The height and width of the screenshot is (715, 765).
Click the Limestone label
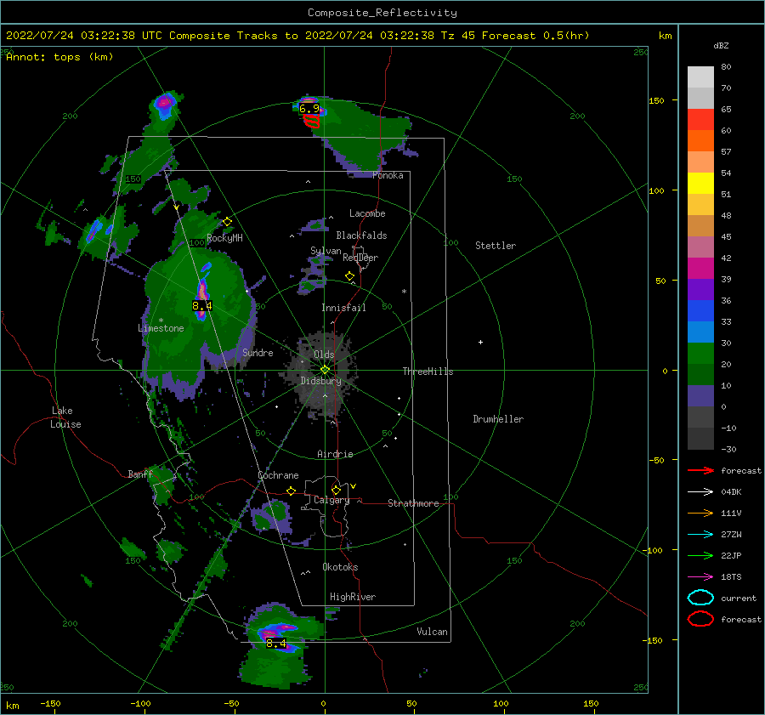[161, 328]
